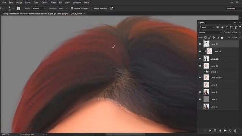Filter layers by type layer icon
242x136 pixels.
pos(227,27)
